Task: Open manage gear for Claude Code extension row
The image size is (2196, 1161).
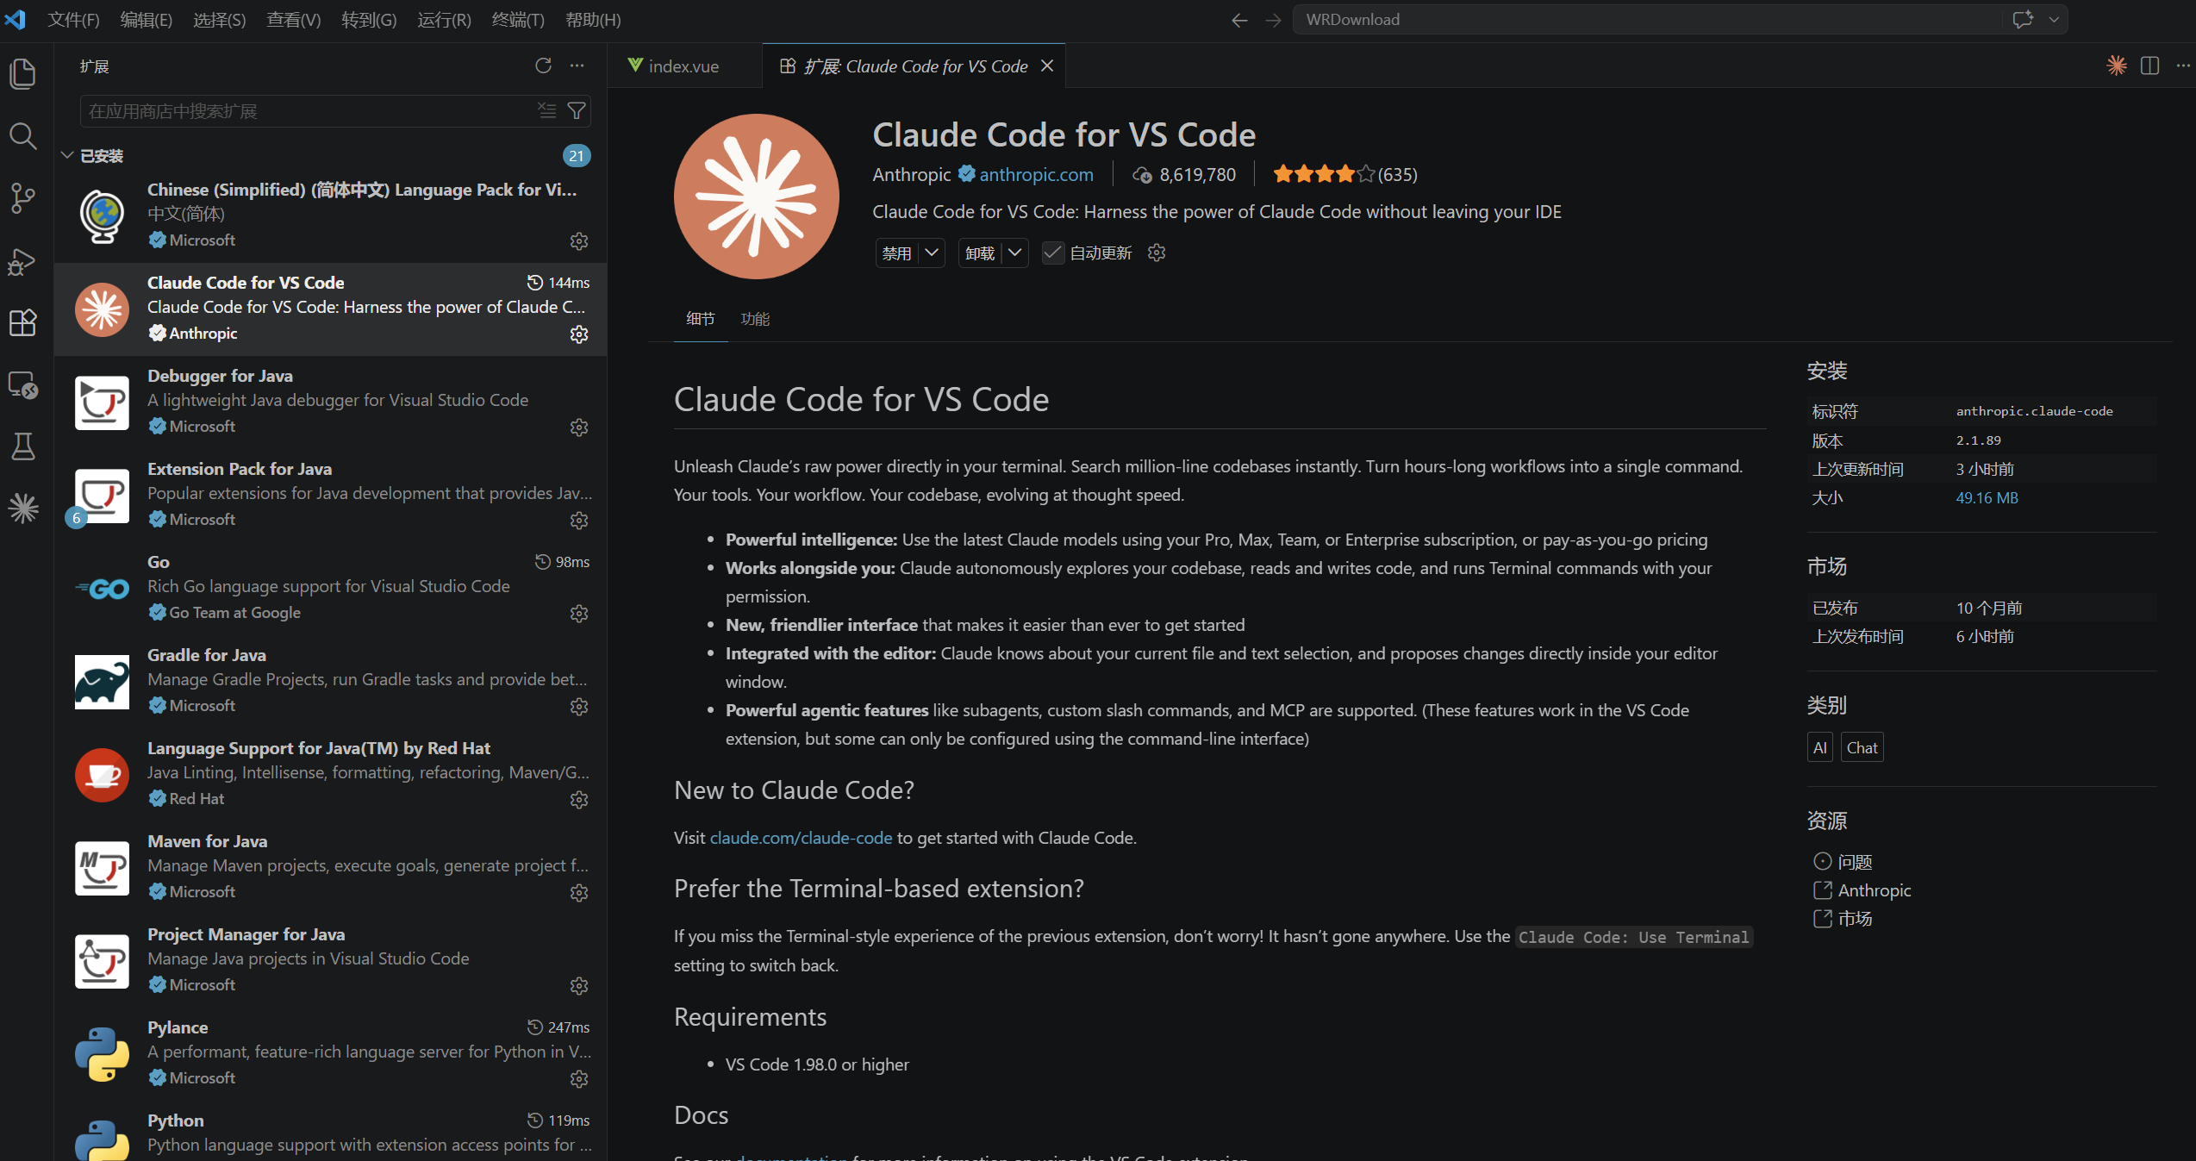Action: tap(579, 334)
